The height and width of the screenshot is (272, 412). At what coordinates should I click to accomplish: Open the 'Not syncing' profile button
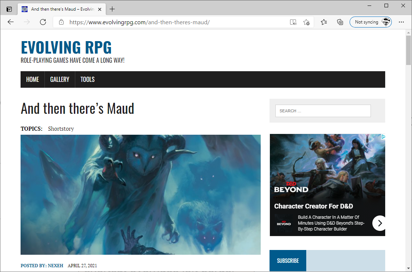point(371,22)
